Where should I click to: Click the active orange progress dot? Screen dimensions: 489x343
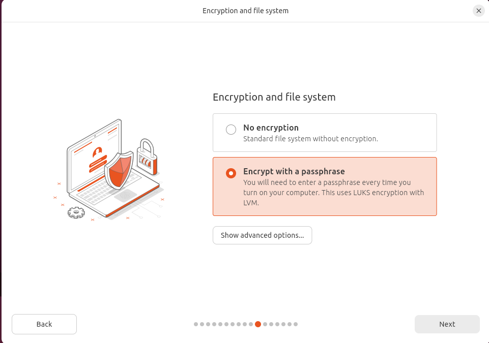[258, 324]
